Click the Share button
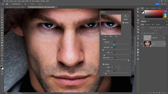The height and width of the screenshot is (94, 168). (x=157, y=4)
